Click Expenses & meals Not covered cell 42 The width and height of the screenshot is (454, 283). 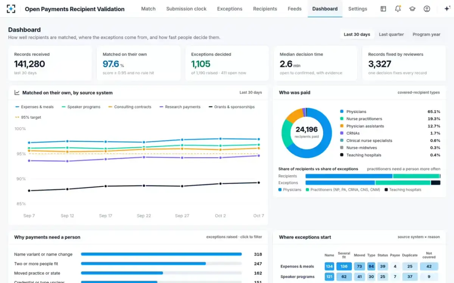tap(429, 266)
